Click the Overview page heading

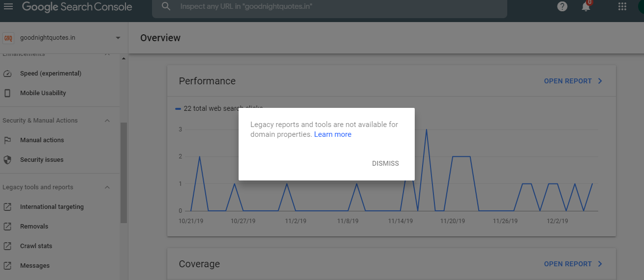pyautogui.click(x=160, y=38)
